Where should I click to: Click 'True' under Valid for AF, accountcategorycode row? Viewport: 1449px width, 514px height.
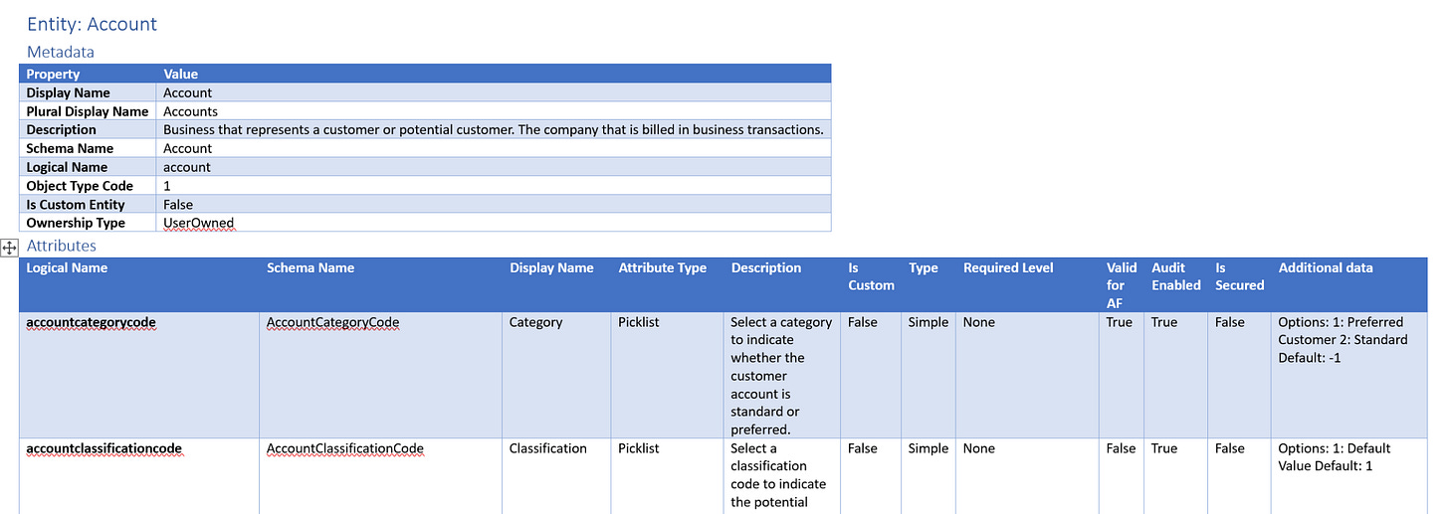pyautogui.click(x=1120, y=322)
